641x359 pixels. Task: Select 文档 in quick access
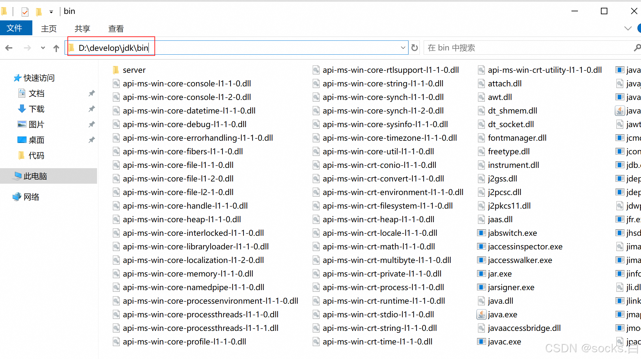(x=37, y=94)
